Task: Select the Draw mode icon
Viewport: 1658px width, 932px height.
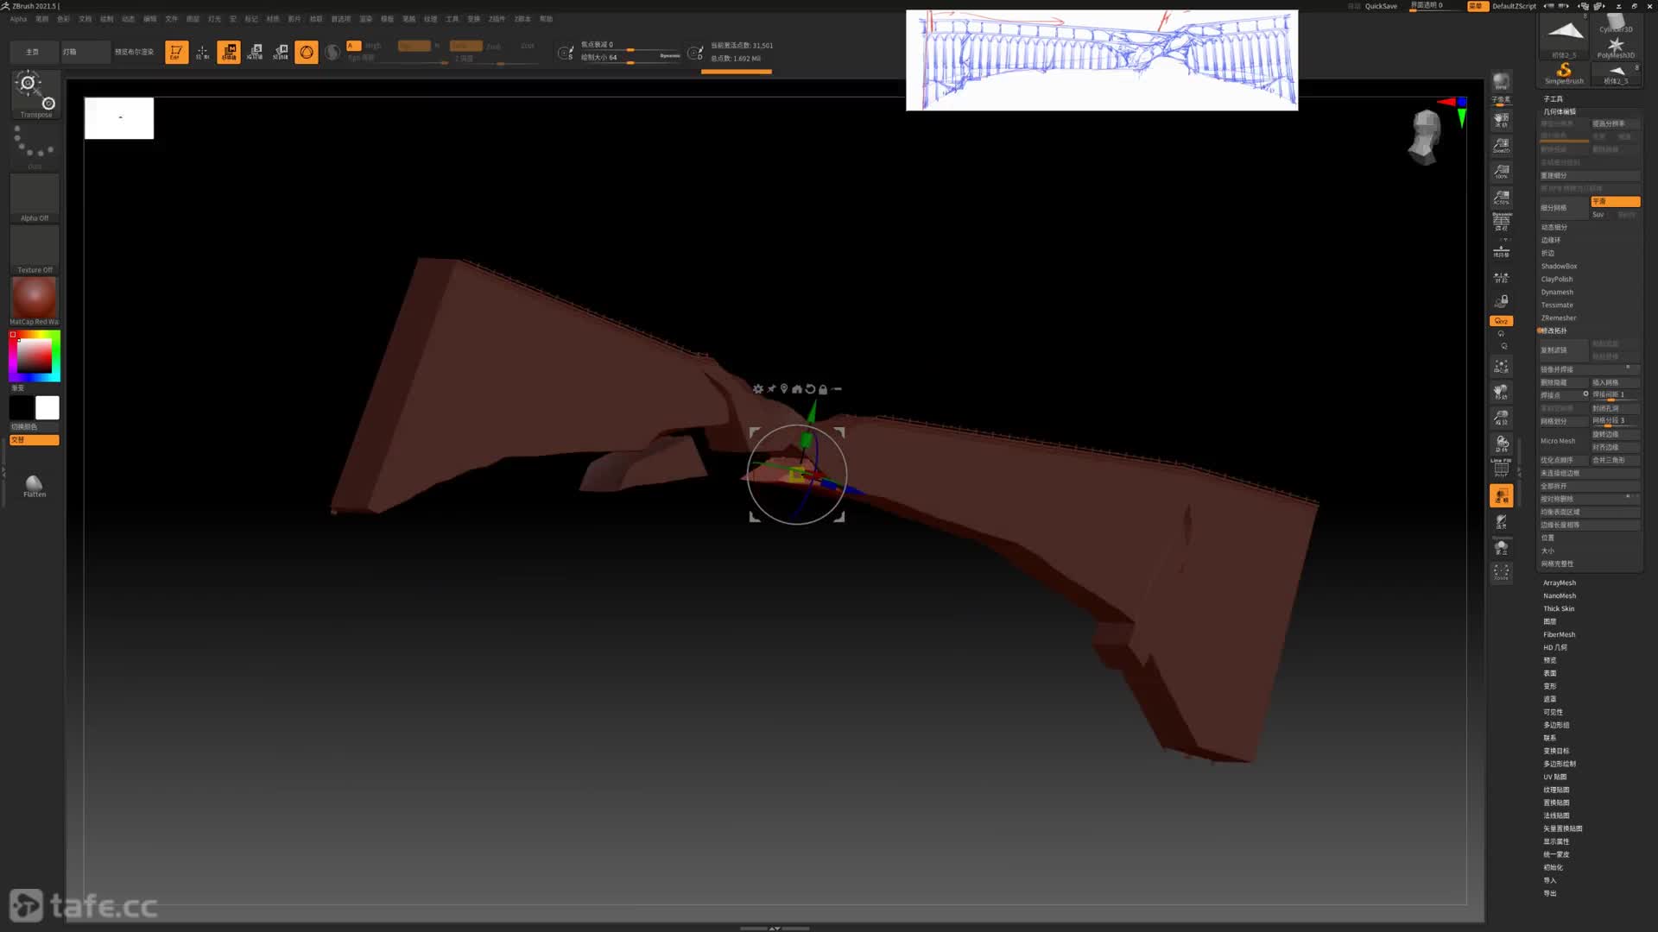Action: (202, 53)
